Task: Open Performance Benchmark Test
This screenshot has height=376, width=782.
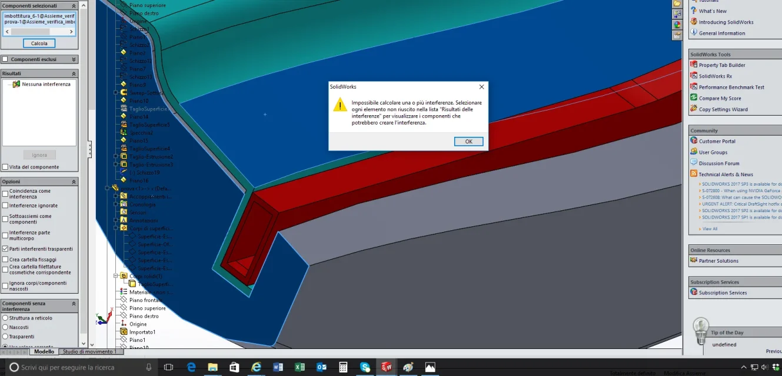Action: click(731, 87)
